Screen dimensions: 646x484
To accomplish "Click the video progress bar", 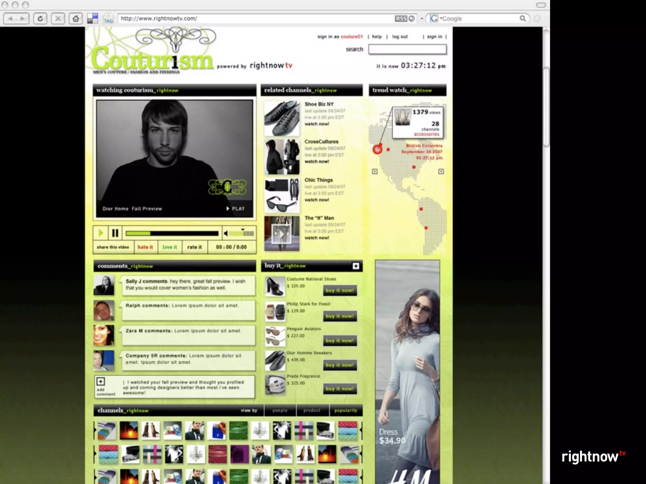I will point(172,233).
